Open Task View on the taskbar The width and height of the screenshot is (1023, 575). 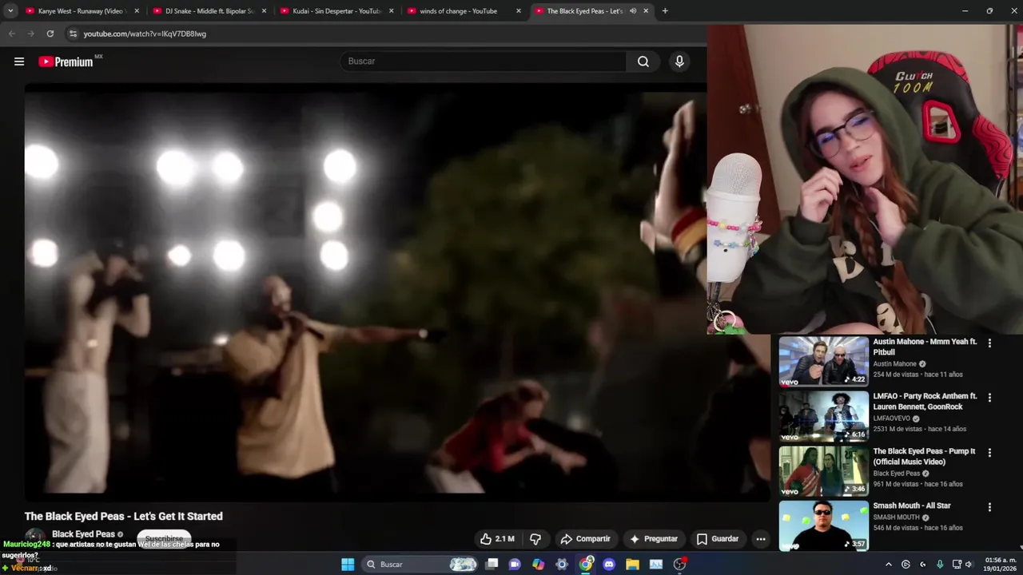[492, 565]
